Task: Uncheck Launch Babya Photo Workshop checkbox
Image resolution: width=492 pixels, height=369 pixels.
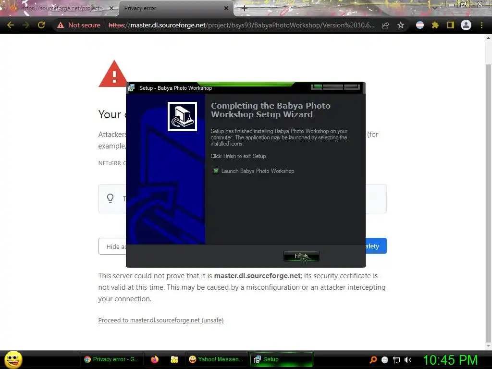Action: point(216,171)
